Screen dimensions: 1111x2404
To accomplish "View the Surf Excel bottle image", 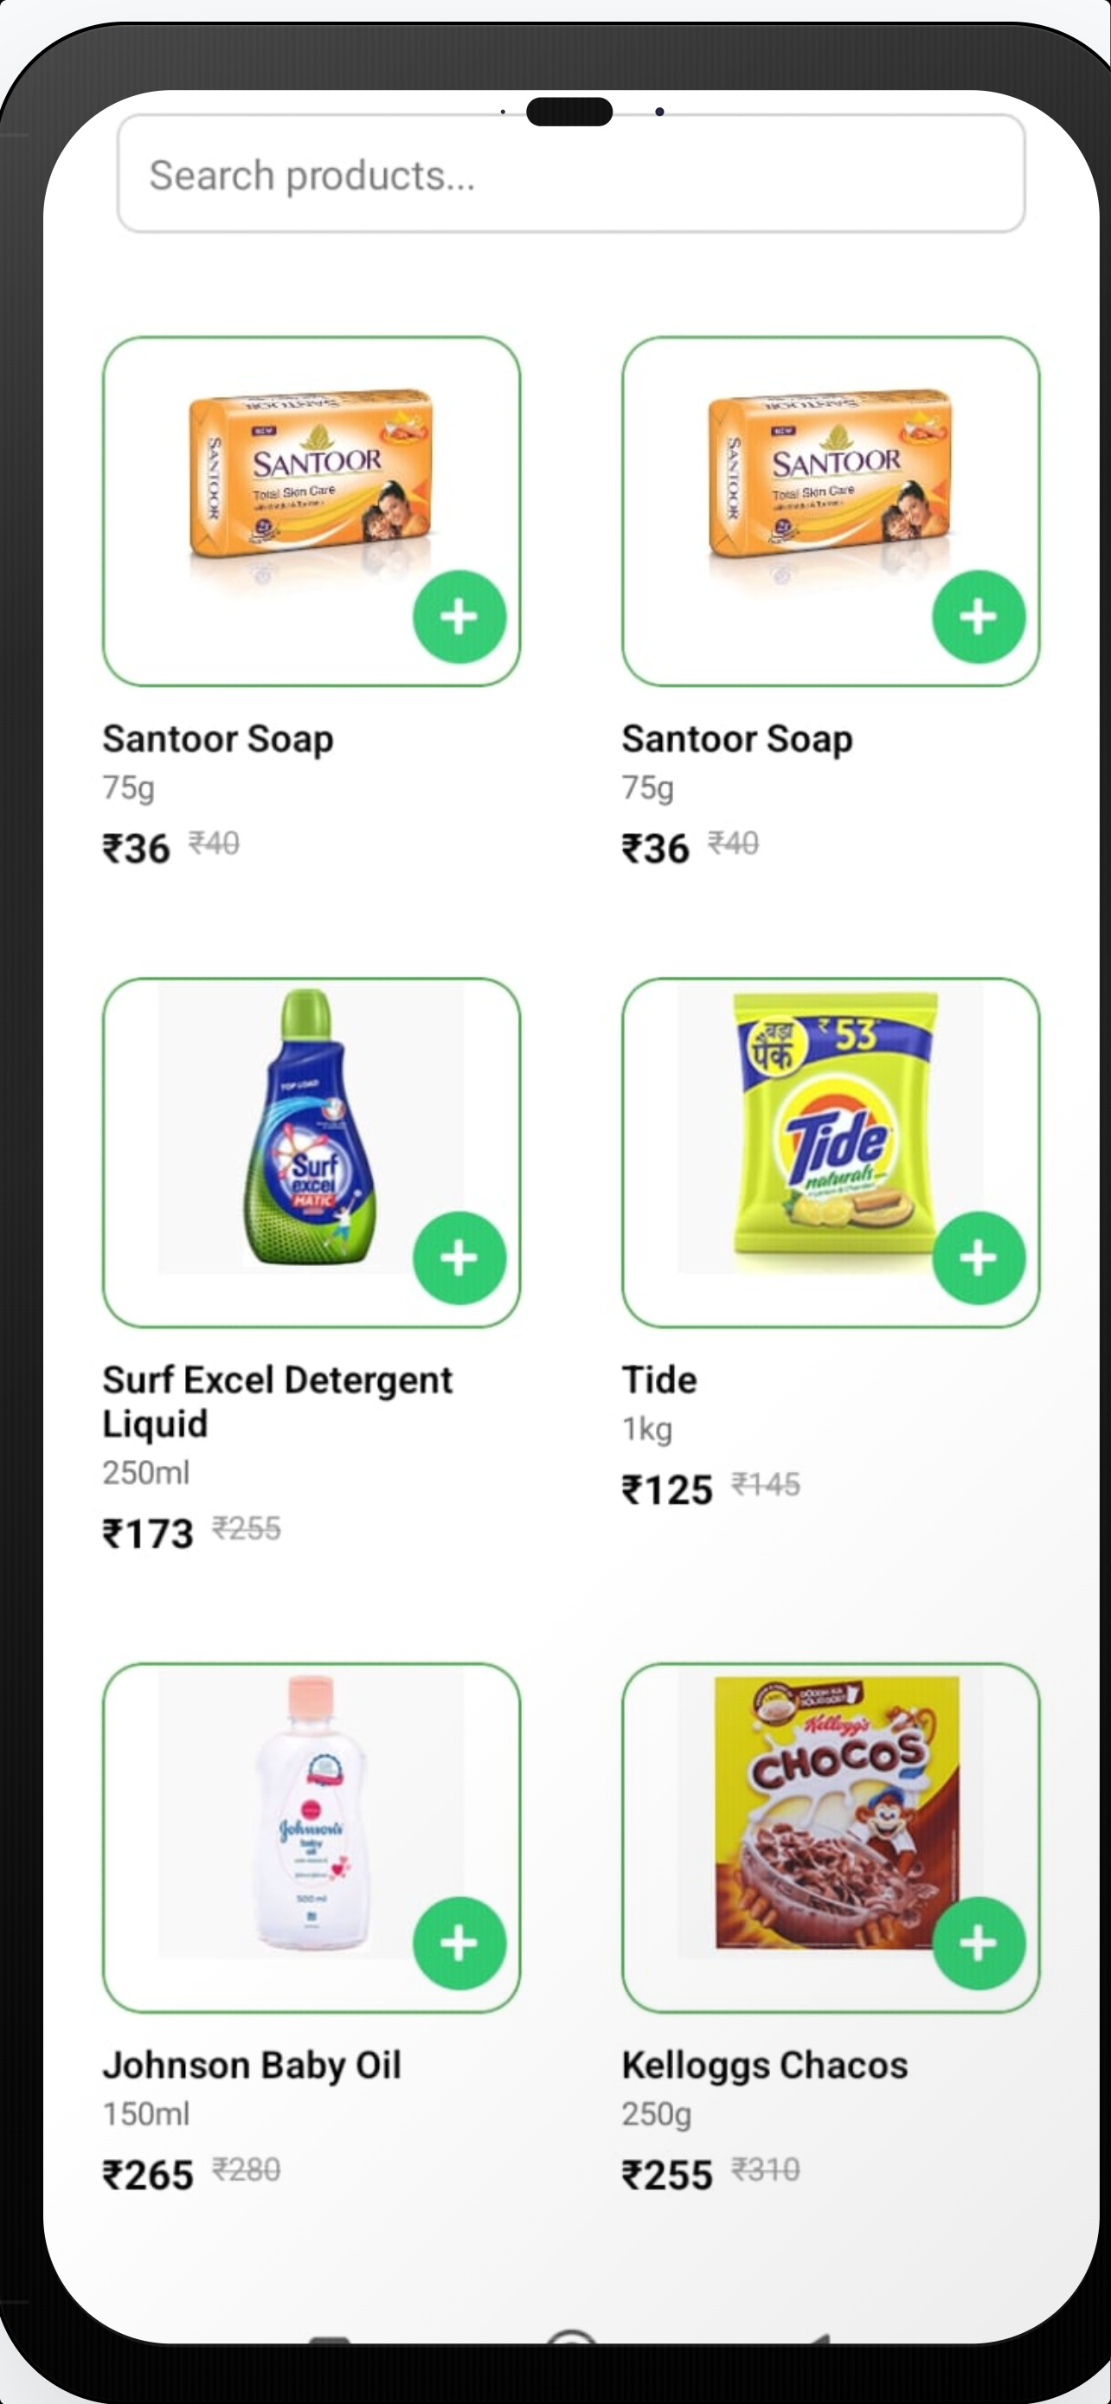I will 311,1128.
